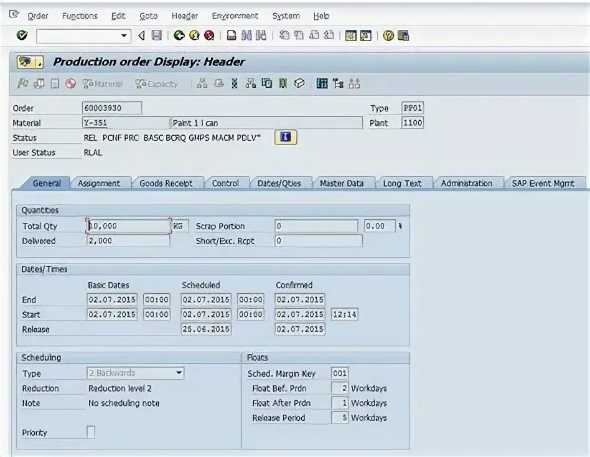Image resolution: width=590 pixels, height=457 pixels.
Task: Open the Help menu
Action: [321, 16]
